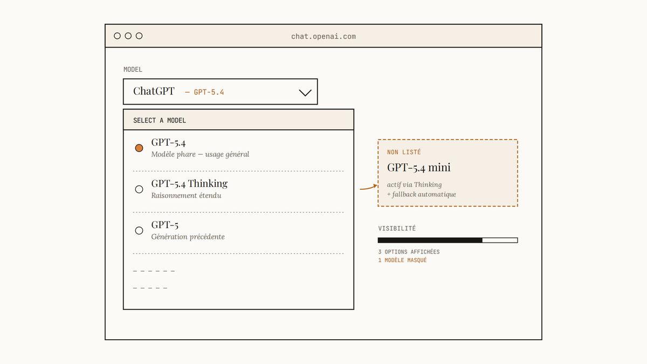The image size is (647, 364).
Task: Click the 'actif via Thinking' text
Action: (x=414, y=184)
